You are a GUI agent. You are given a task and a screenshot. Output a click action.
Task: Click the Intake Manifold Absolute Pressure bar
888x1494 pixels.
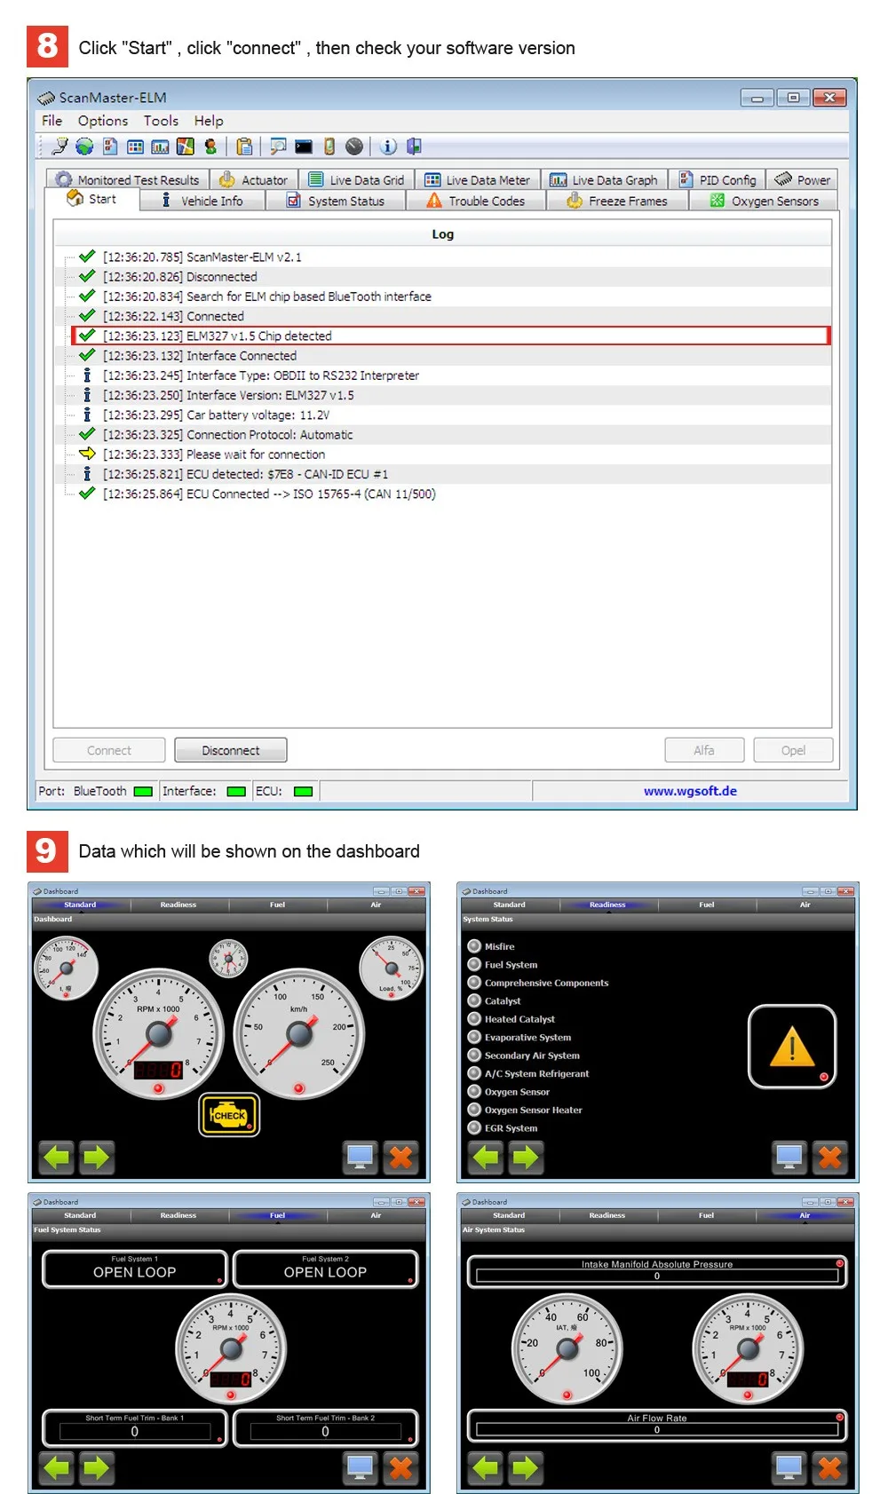coord(657,1271)
